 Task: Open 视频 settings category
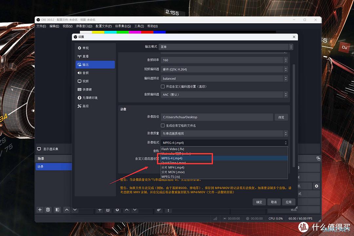pyautogui.click(x=95, y=81)
